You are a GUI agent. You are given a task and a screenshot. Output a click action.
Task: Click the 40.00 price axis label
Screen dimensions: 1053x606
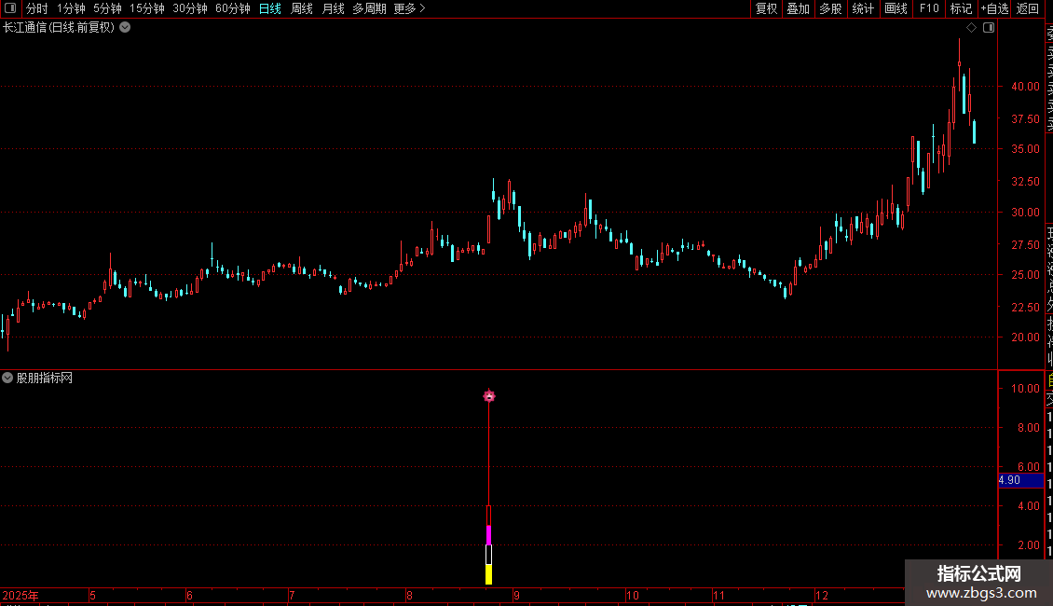[1025, 86]
